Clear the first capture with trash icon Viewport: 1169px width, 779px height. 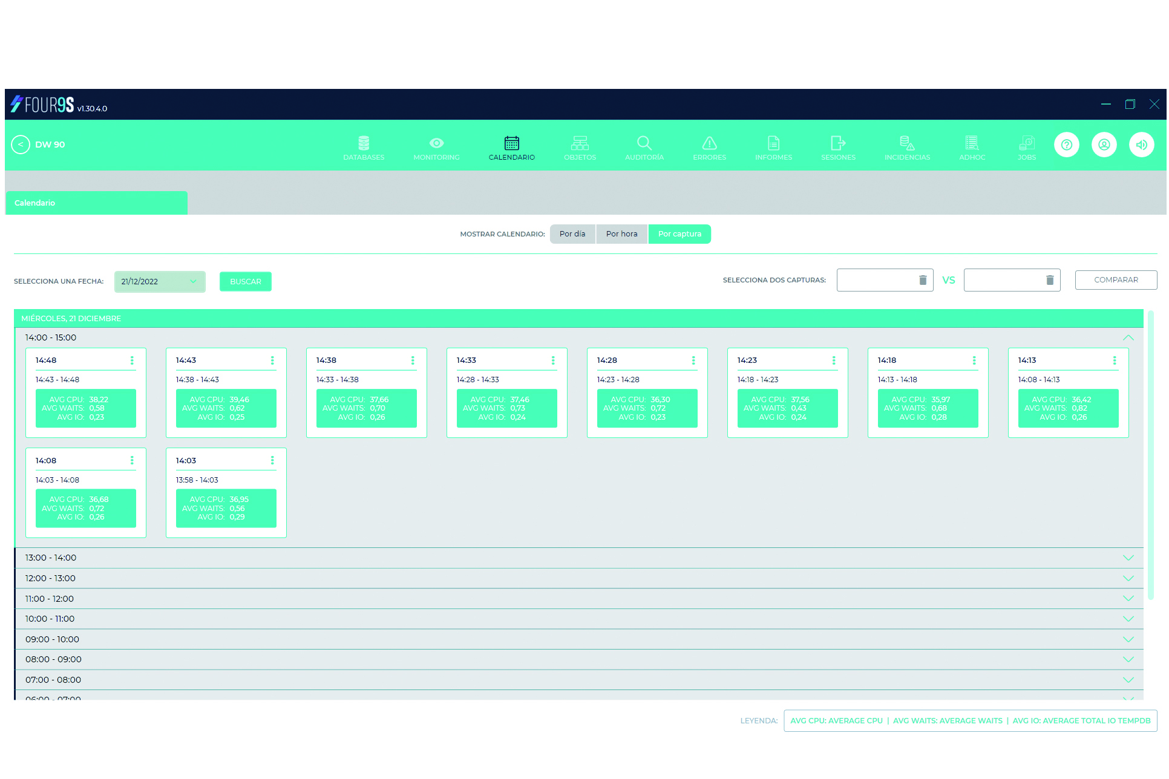pyautogui.click(x=923, y=280)
